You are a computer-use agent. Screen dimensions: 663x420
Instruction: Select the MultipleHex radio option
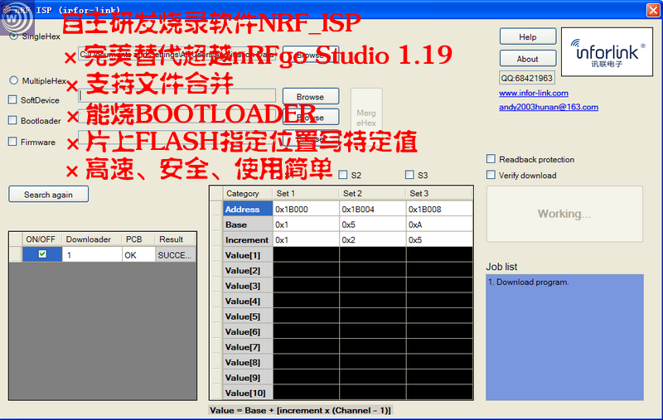point(14,80)
